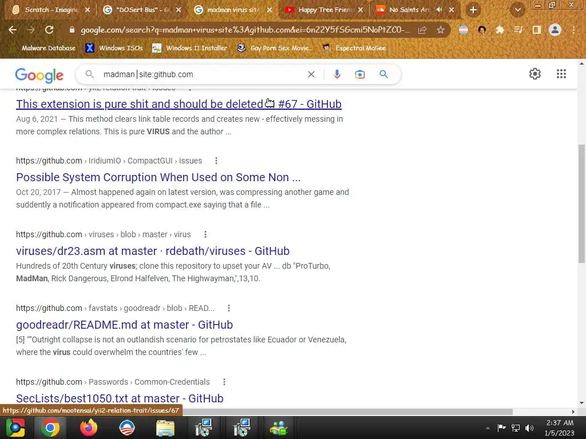Open more options for viruses blob result
Viewport: 586px width, 439px height.
coord(205,234)
